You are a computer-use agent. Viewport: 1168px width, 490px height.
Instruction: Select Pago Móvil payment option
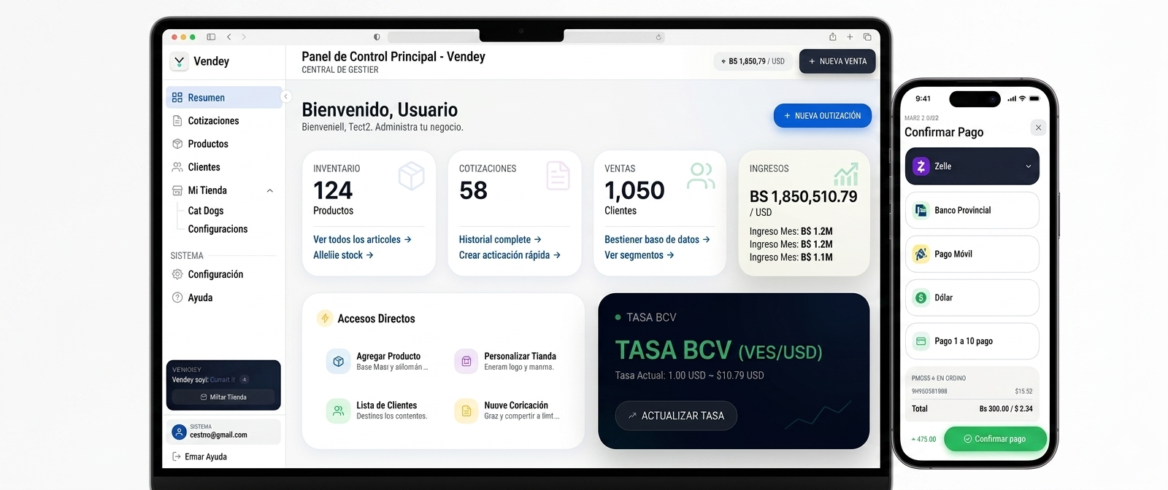coord(972,254)
